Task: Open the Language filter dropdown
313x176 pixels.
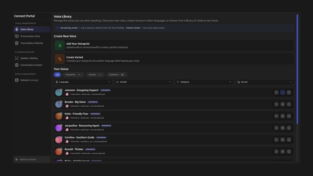Action: (83, 82)
